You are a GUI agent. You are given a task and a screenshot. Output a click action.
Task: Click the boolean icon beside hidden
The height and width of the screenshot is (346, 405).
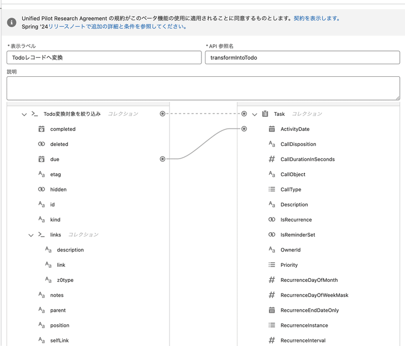click(x=42, y=189)
